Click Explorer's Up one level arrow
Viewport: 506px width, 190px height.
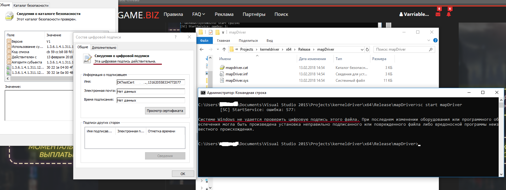(x=224, y=49)
